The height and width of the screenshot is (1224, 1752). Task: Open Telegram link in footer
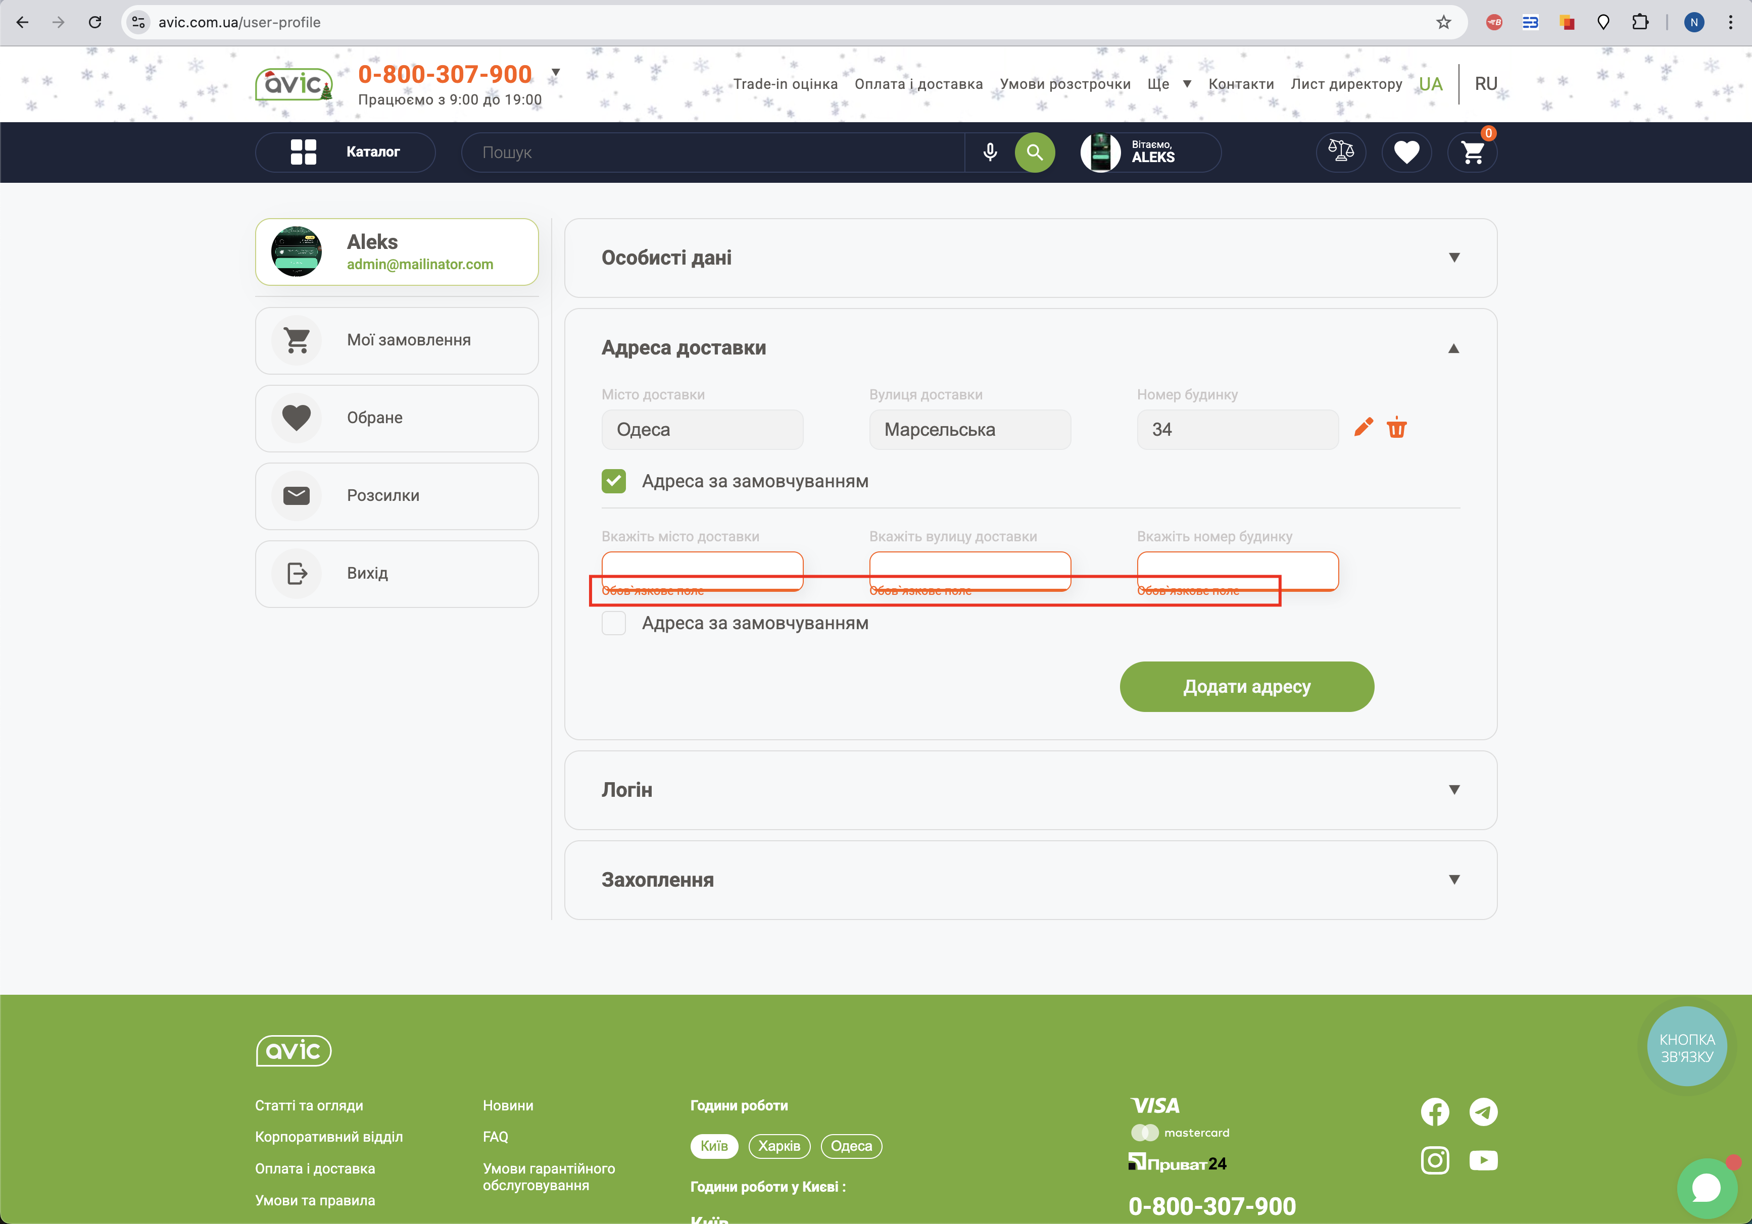click(x=1483, y=1112)
